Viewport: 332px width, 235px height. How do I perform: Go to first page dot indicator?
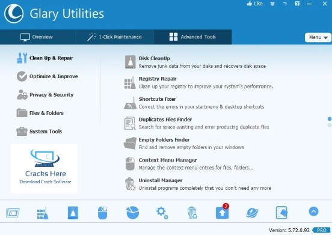[x=330, y=119]
